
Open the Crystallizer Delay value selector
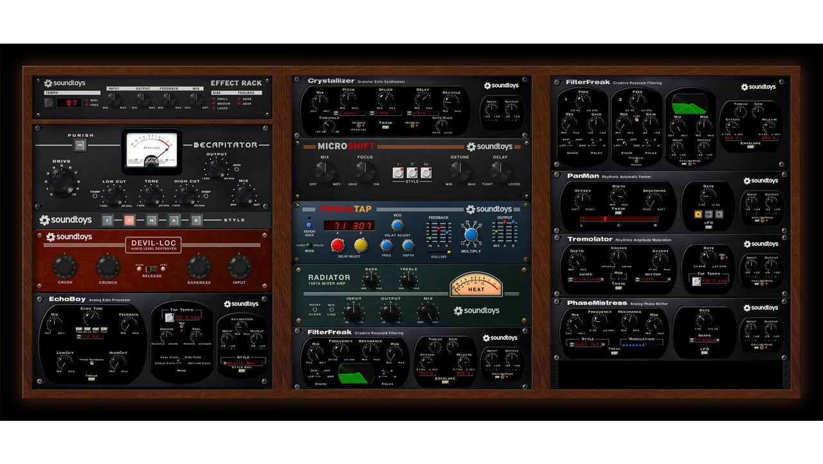pyautogui.click(x=422, y=113)
